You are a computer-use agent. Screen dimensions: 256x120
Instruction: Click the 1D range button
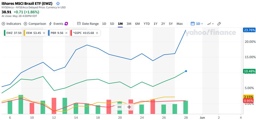click(x=104, y=24)
